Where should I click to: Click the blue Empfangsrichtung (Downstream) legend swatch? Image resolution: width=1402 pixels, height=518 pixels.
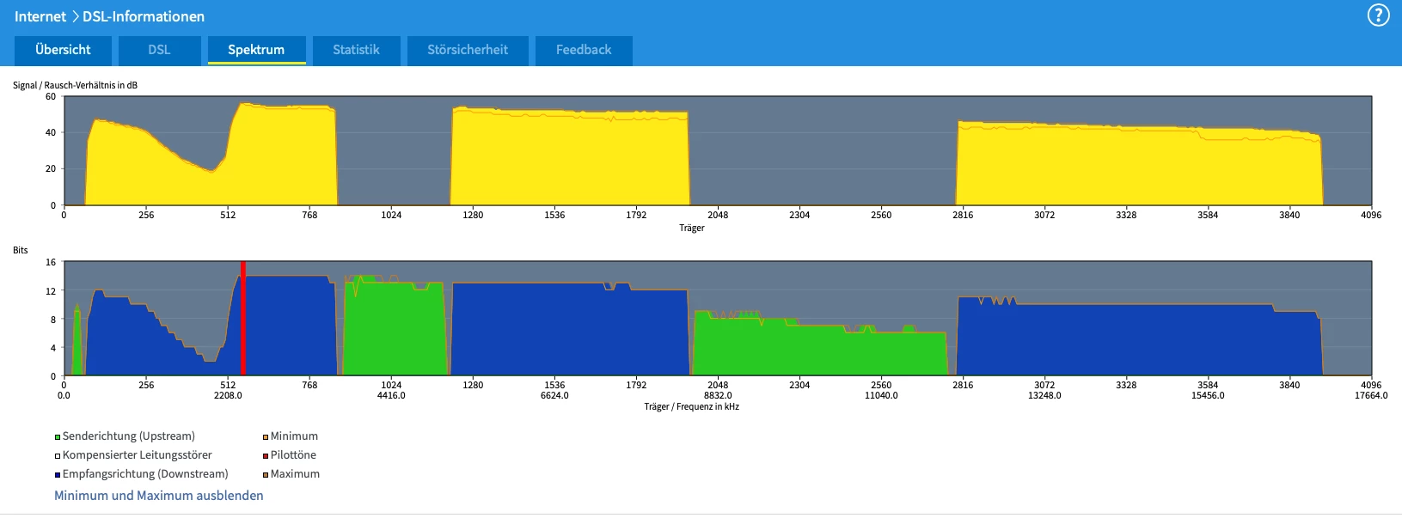coord(58,475)
